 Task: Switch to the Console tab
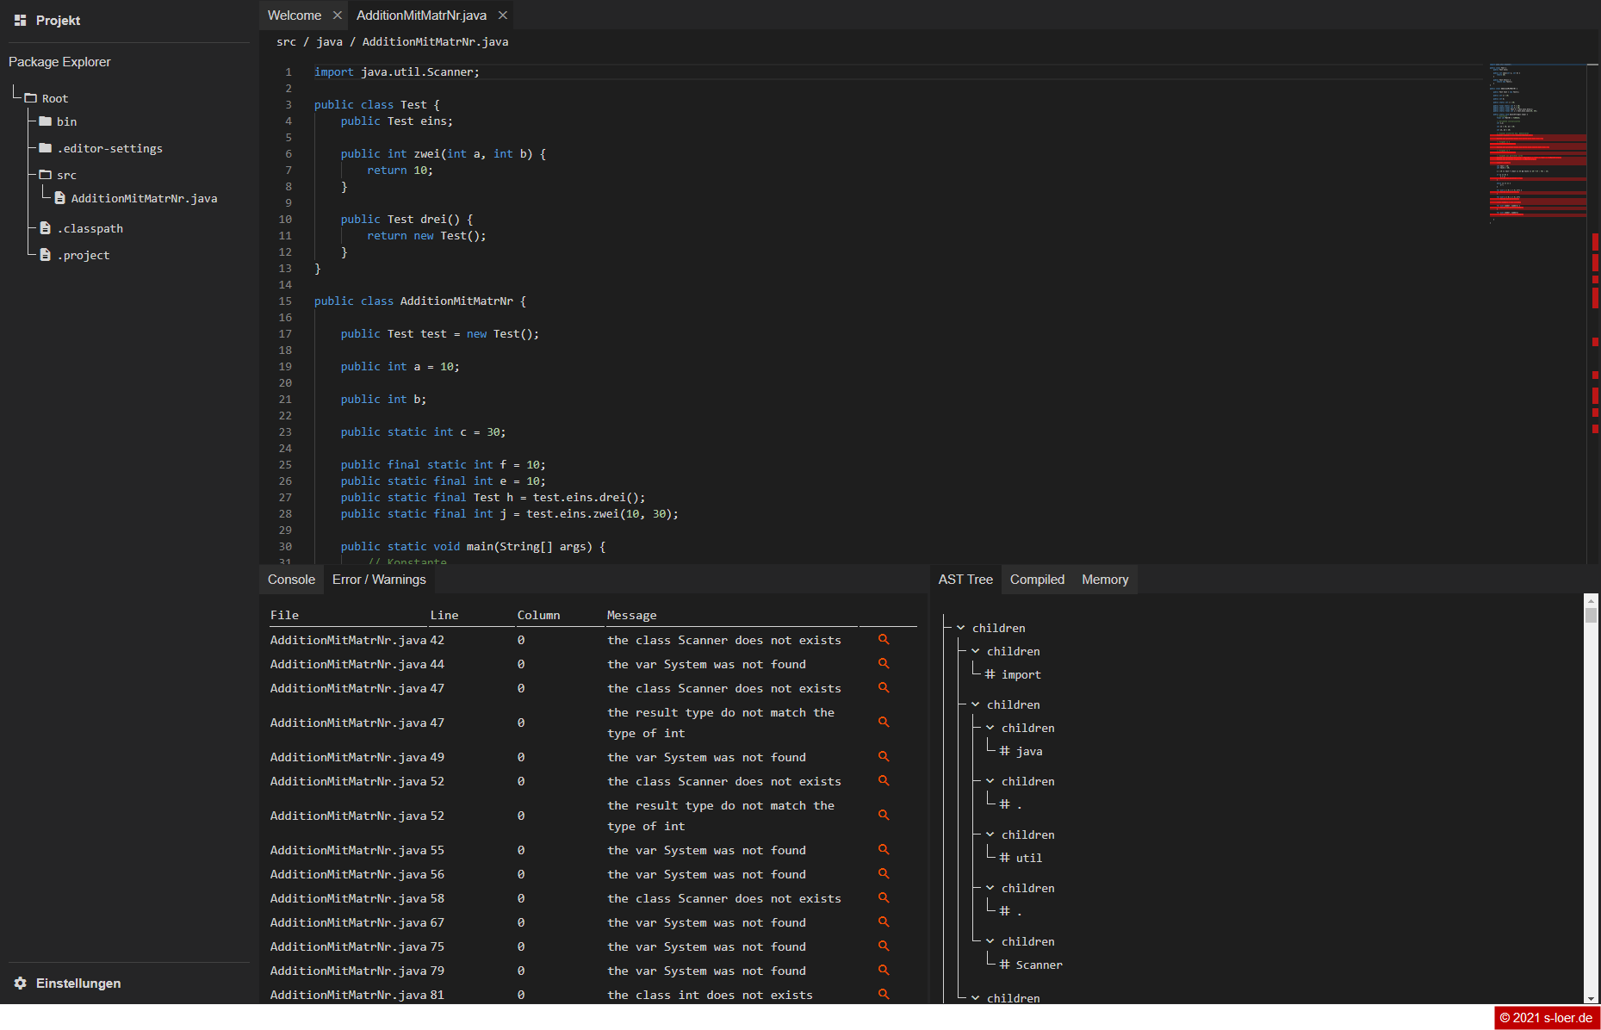tap(291, 580)
